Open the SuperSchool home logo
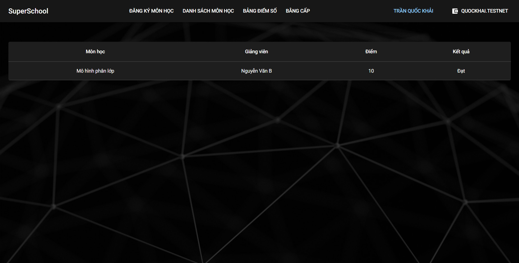 (x=28, y=11)
